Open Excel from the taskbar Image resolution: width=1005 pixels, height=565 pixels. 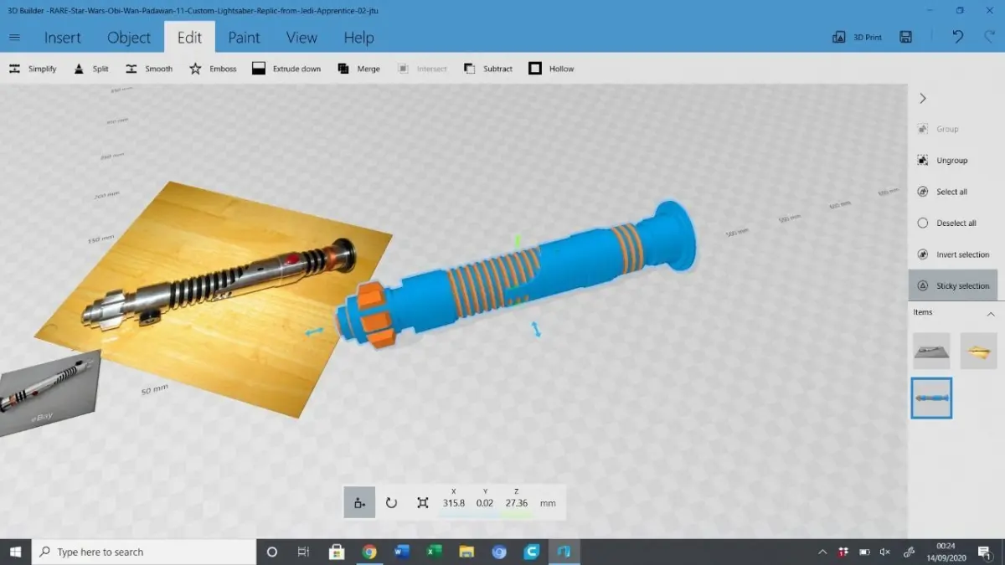pyautogui.click(x=434, y=552)
